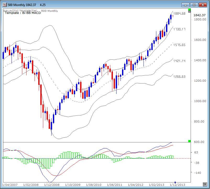The height and width of the screenshot is (189, 210).
Task: Click the small blue marker on date axis
Action: pos(175,182)
